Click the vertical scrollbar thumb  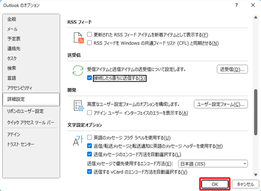pyautogui.click(x=256, y=112)
